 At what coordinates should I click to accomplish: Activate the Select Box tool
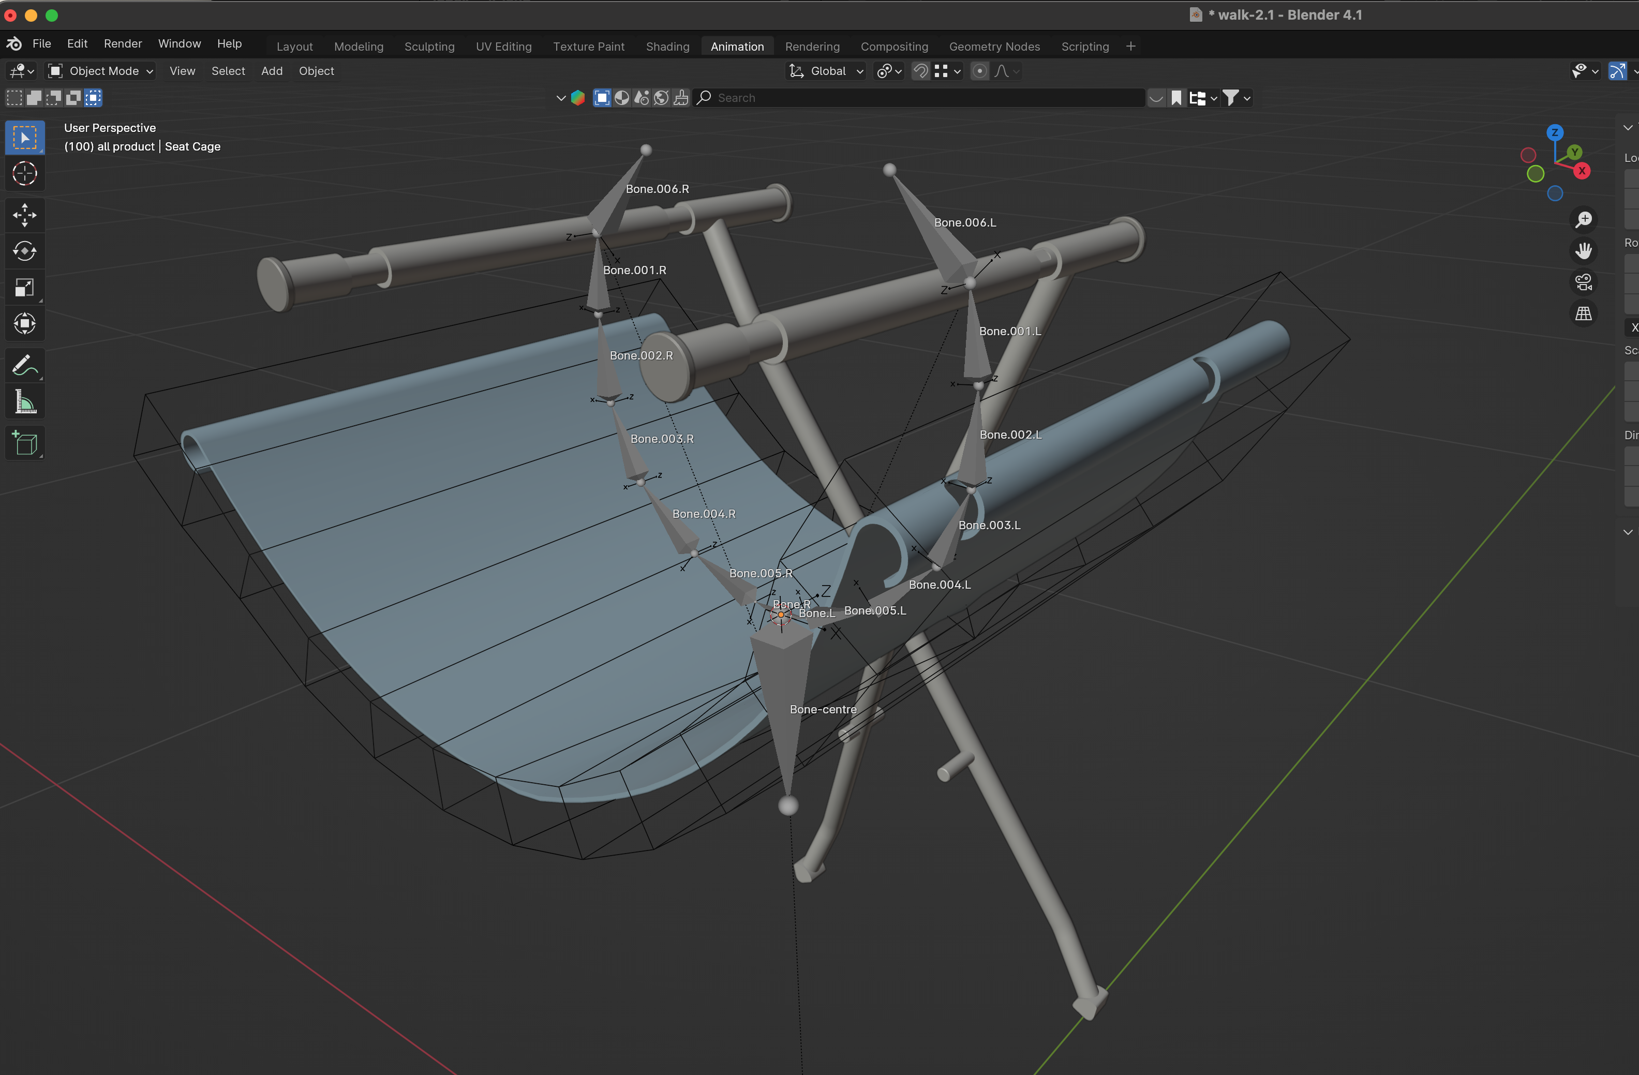(25, 138)
